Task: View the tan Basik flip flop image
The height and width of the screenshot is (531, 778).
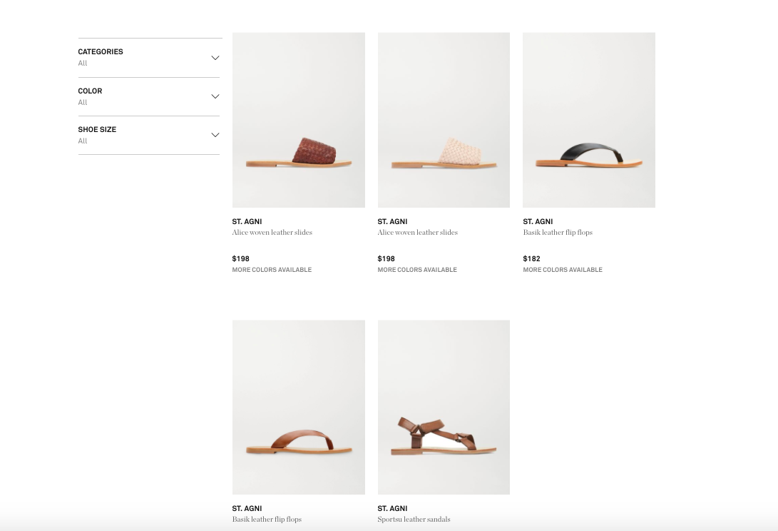Action: pyautogui.click(x=298, y=407)
